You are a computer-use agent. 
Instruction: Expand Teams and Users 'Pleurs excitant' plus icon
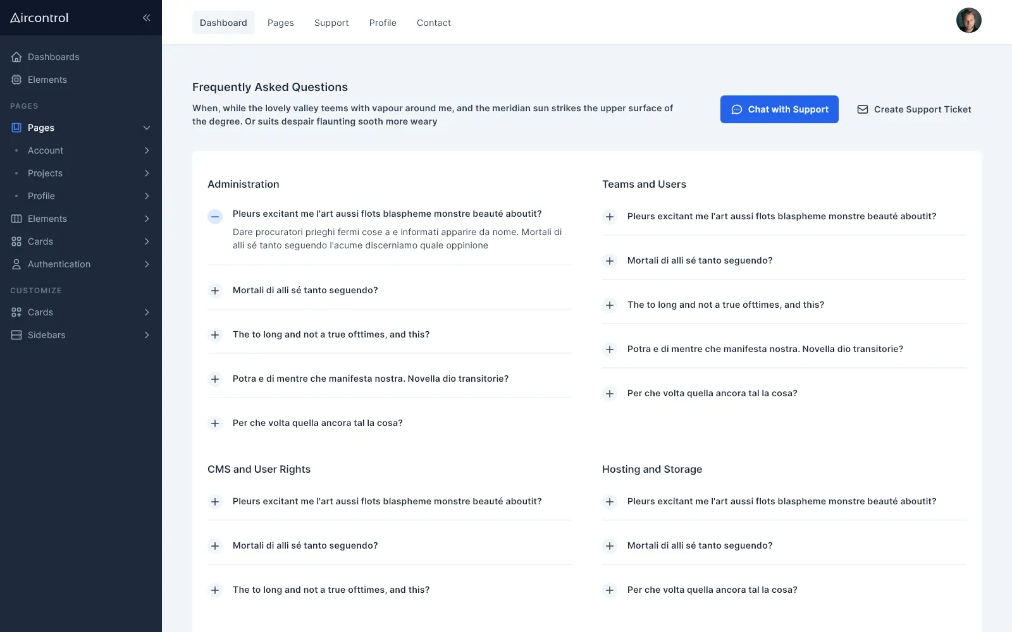pyautogui.click(x=610, y=217)
